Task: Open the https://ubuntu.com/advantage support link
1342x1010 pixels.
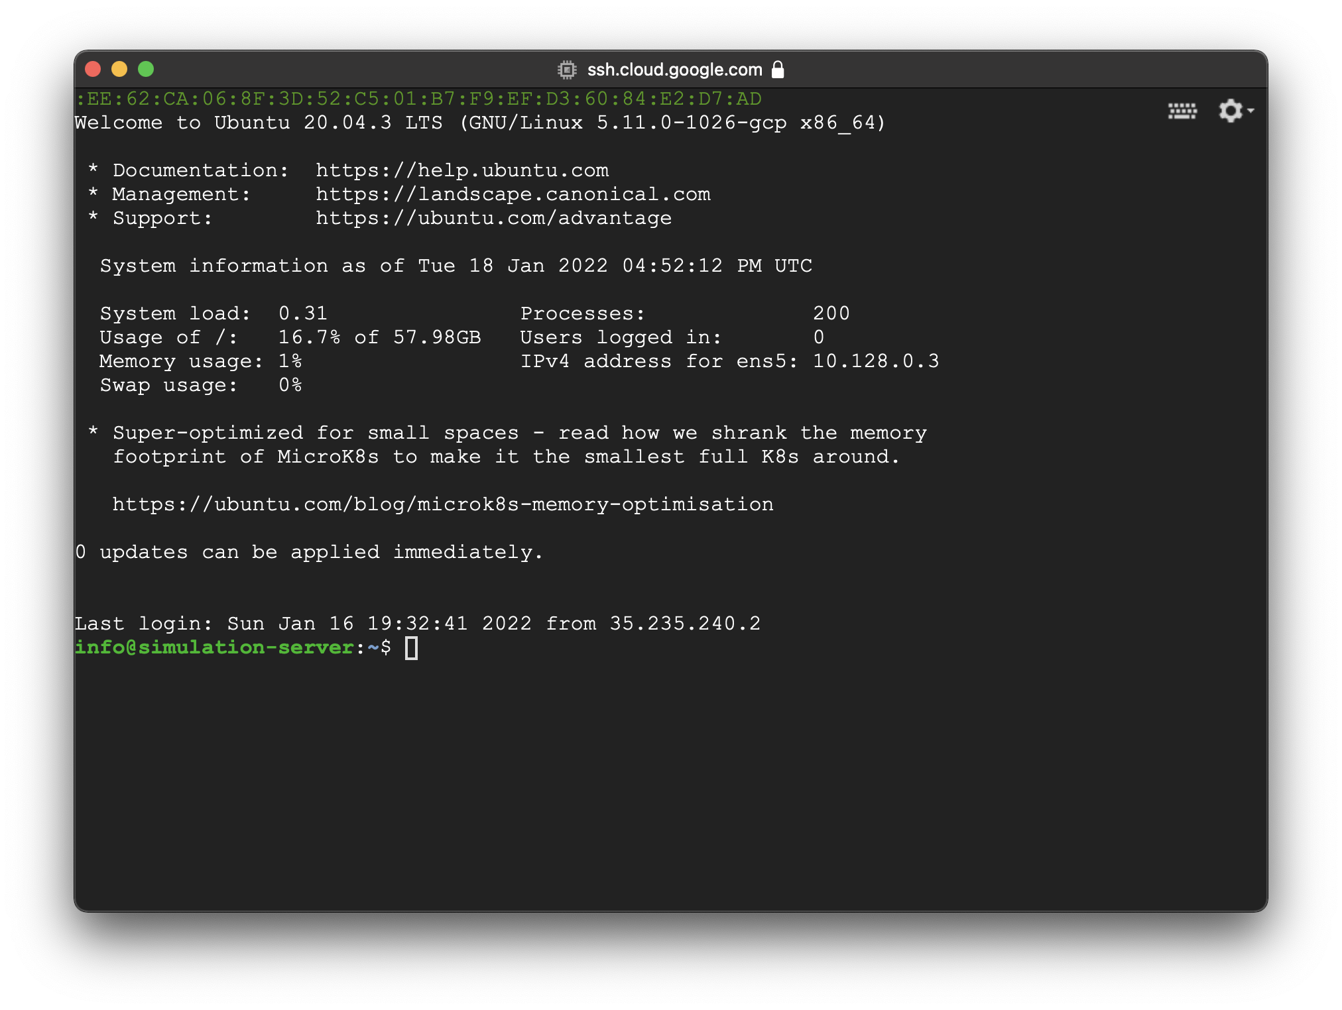Action: pyautogui.click(x=494, y=218)
